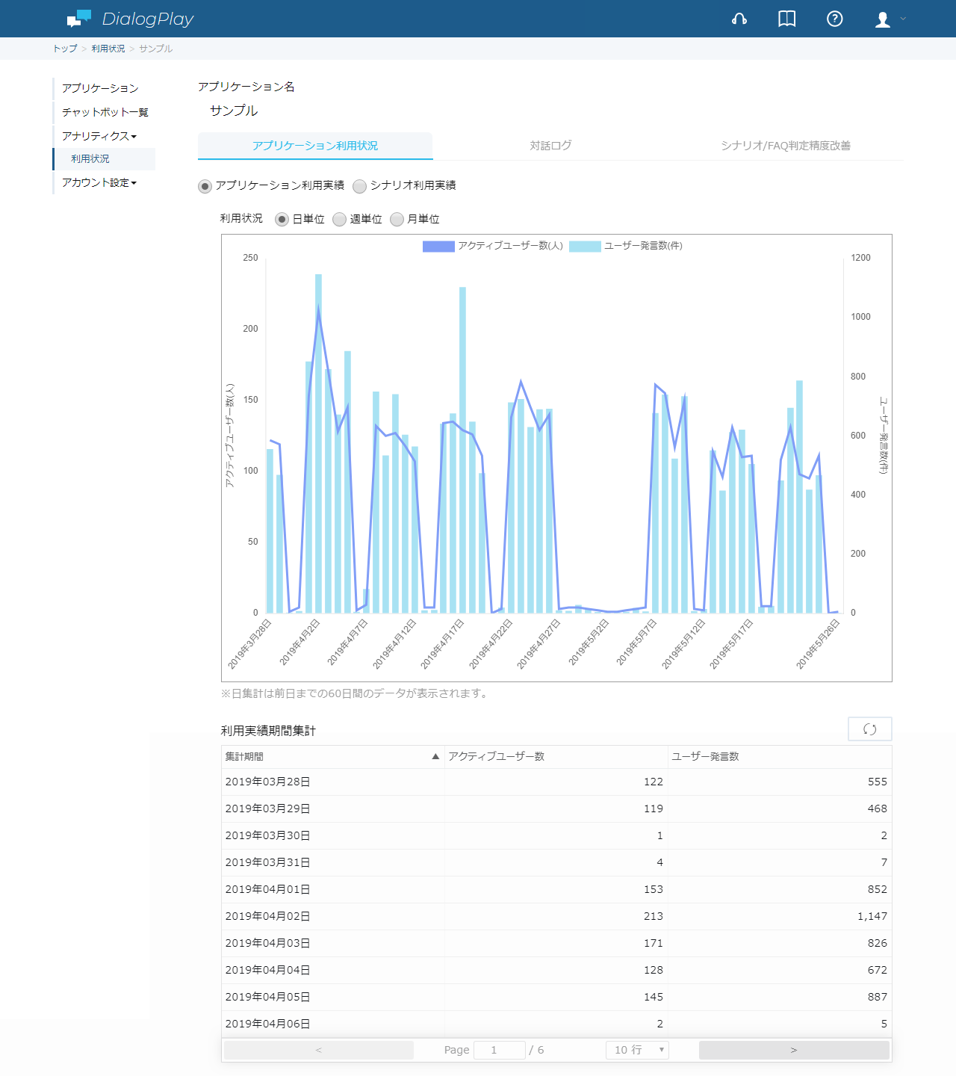Go to 利用状況 breadcrumb link
The height and width of the screenshot is (1076, 956).
tap(108, 49)
